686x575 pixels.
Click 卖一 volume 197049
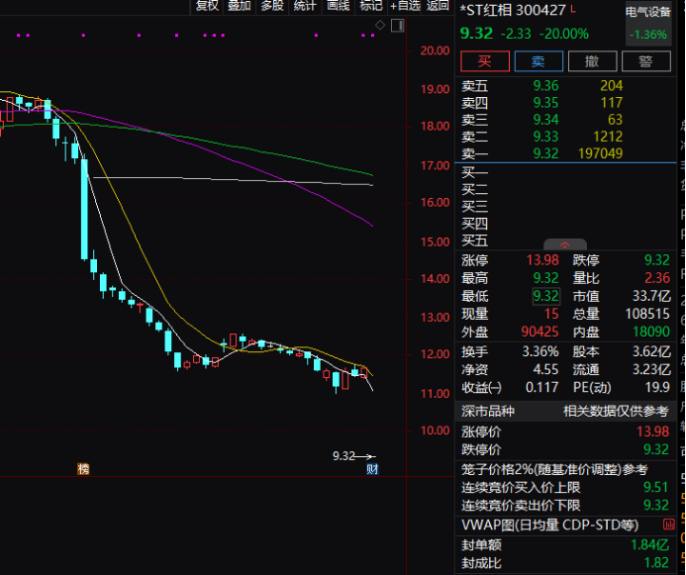point(600,153)
